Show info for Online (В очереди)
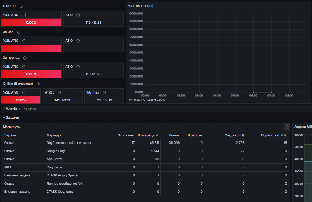Viewport: 312px width, 202px height. pyautogui.click(x=38, y=84)
